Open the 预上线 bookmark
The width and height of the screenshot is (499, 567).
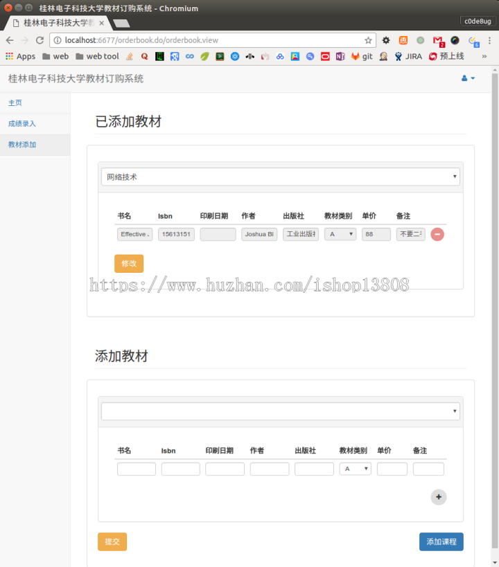click(x=446, y=56)
